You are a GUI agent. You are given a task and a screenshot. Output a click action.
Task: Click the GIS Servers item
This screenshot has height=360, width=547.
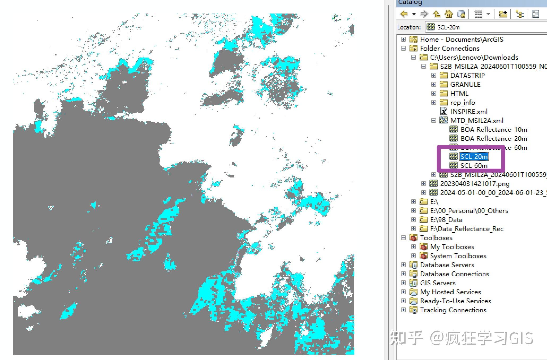(x=438, y=283)
